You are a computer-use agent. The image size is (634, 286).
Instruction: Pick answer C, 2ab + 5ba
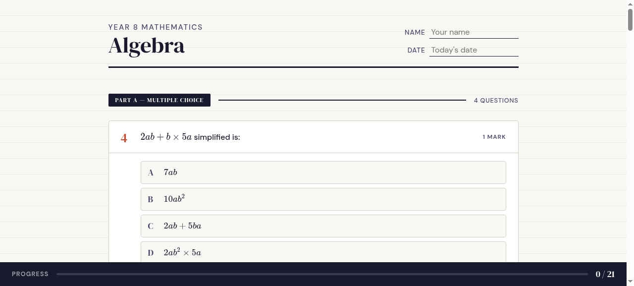323,226
